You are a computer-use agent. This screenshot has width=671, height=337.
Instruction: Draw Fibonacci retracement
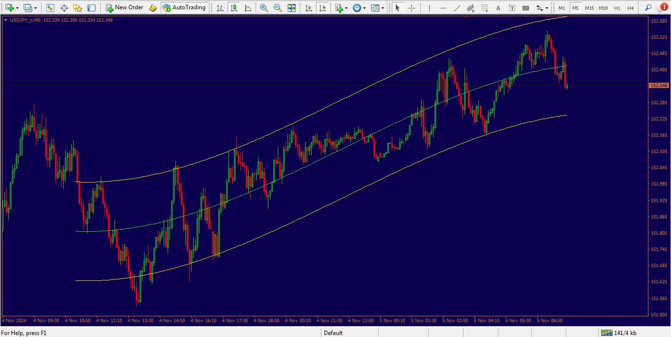pos(484,8)
